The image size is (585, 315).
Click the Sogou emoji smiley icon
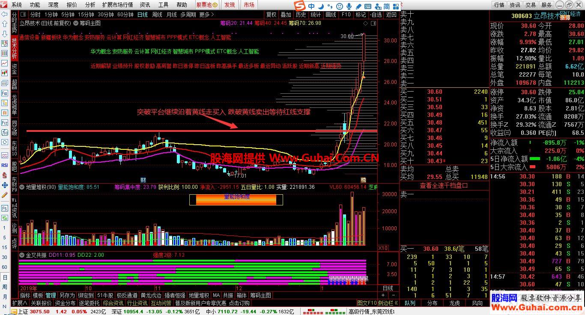click(339, 6)
